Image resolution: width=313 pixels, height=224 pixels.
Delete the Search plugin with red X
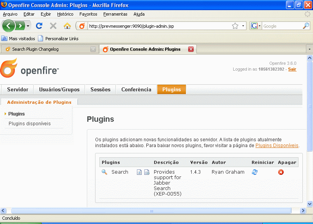pyautogui.click(x=281, y=172)
